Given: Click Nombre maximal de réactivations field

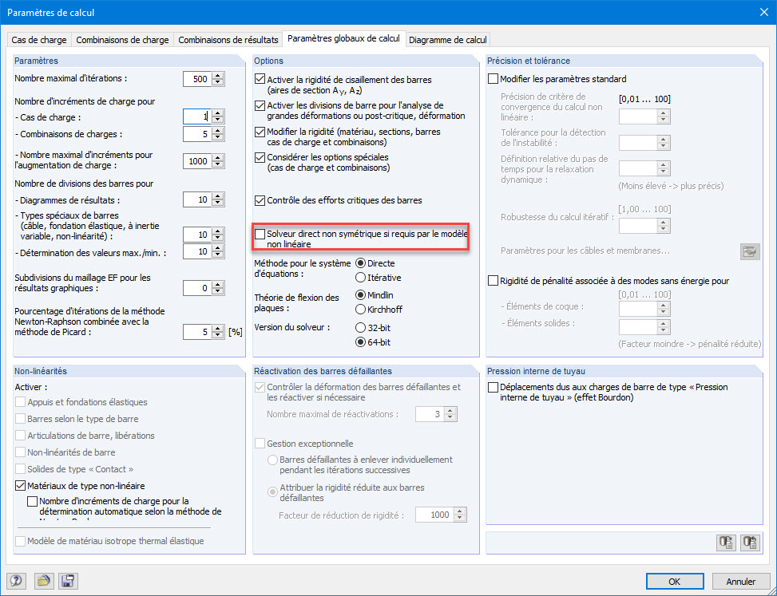Looking at the screenshot, I should [430, 414].
